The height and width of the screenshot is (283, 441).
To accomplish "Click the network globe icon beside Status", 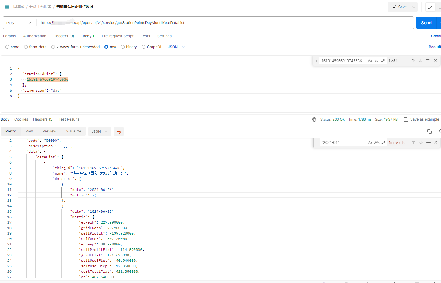I will tap(314, 119).
